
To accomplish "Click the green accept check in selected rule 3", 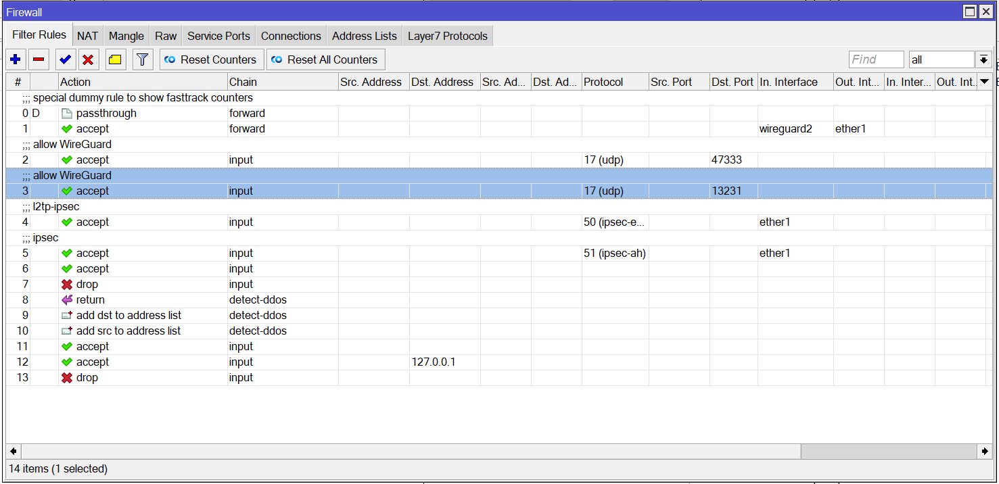I will point(67,191).
